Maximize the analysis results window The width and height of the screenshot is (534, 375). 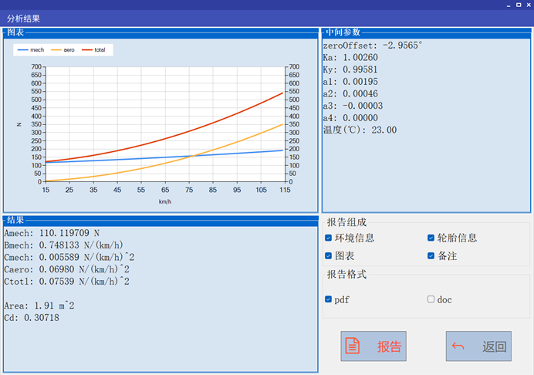pyautogui.click(x=517, y=5)
